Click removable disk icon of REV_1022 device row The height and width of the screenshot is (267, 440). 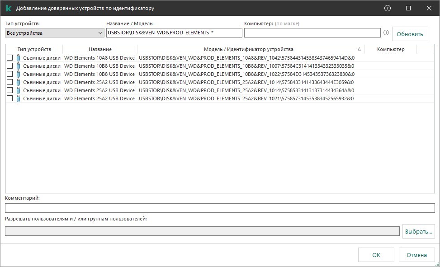tap(19, 74)
